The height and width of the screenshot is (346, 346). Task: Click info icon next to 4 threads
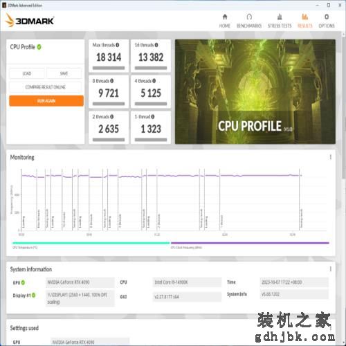154,81
